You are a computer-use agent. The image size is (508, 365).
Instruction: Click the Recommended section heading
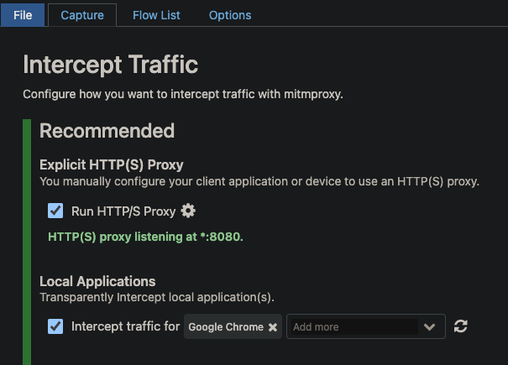click(107, 131)
